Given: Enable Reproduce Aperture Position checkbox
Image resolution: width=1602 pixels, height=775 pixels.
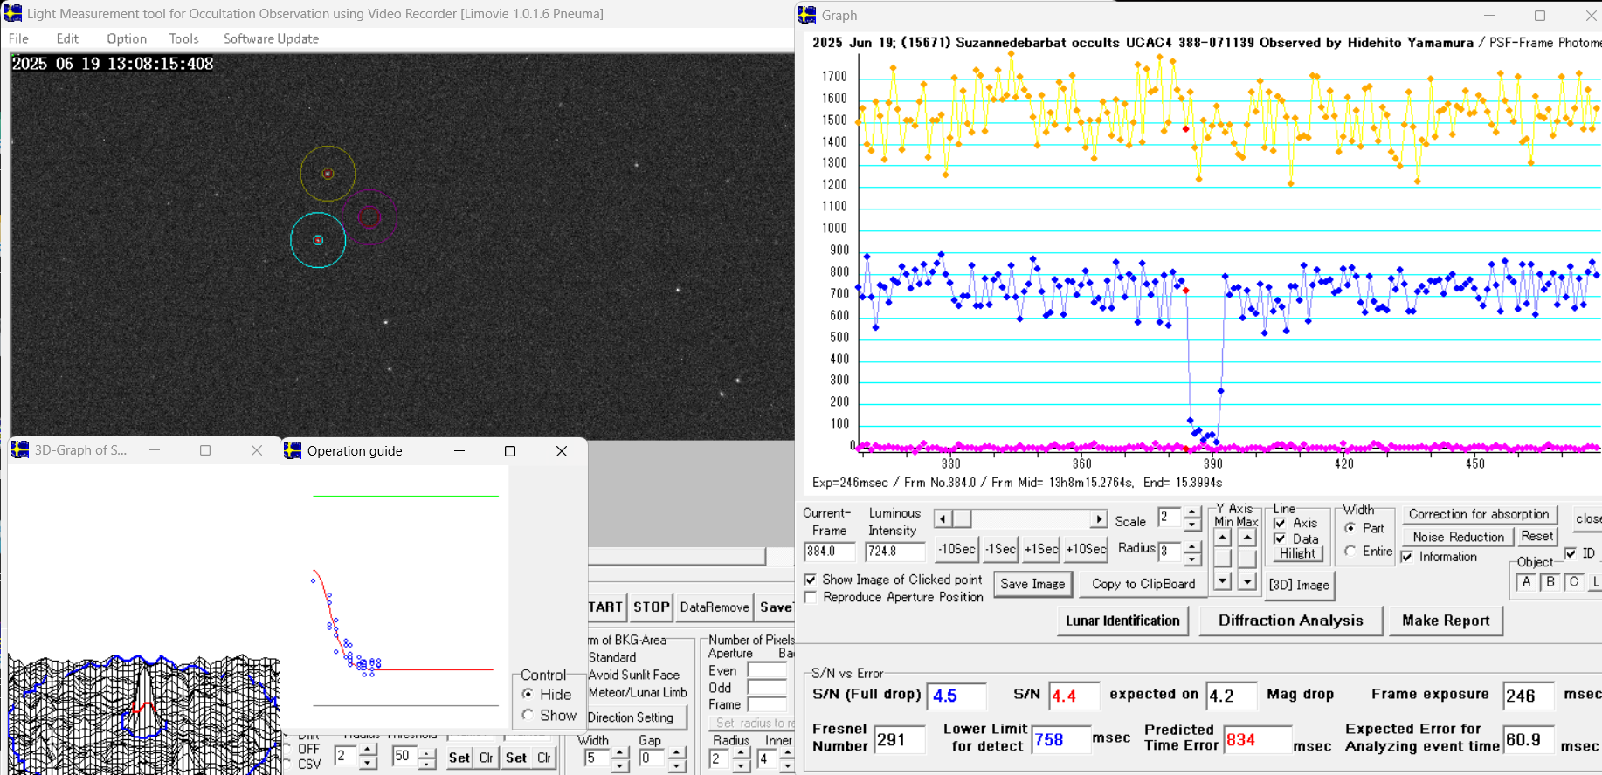Looking at the screenshot, I should [x=811, y=597].
